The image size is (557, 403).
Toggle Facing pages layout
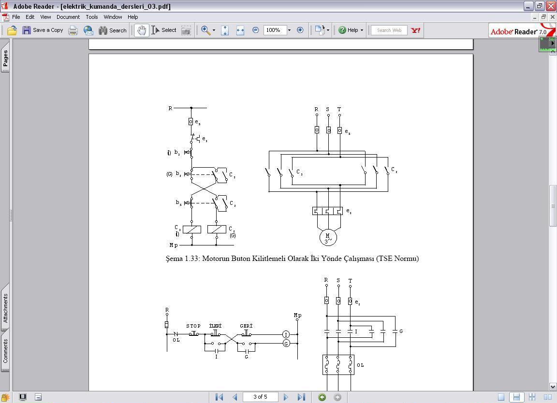click(548, 397)
